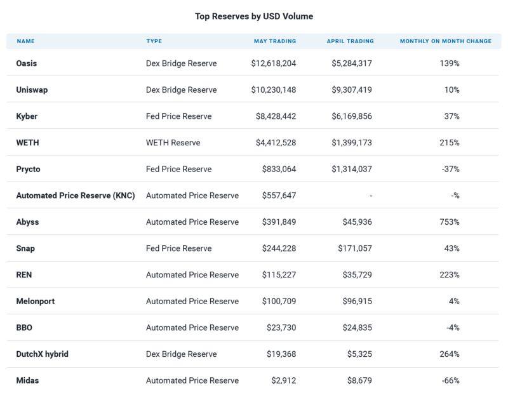Click the APRIL TRADING column header
This screenshot has height=400, width=508.
pos(350,41)
